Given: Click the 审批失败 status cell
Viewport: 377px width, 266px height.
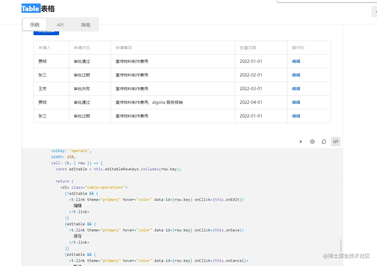Looking at the screenshot, I should tap(90, 89).
